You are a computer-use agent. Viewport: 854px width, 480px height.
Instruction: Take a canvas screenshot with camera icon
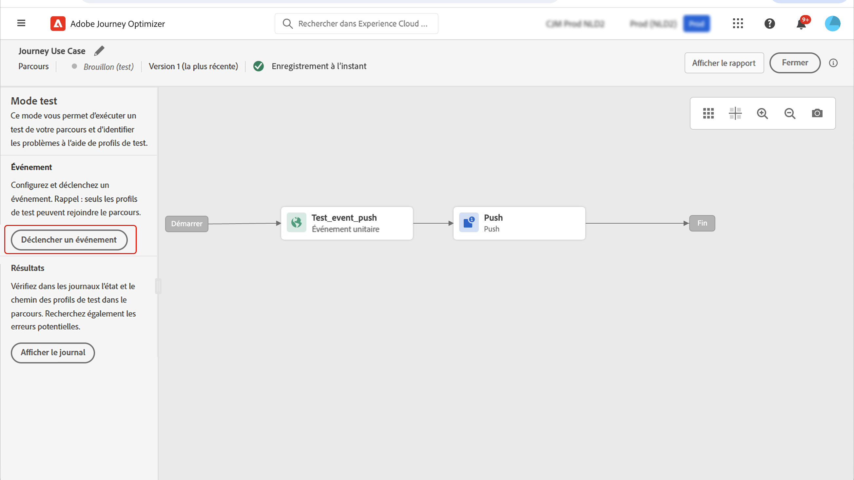817,113
